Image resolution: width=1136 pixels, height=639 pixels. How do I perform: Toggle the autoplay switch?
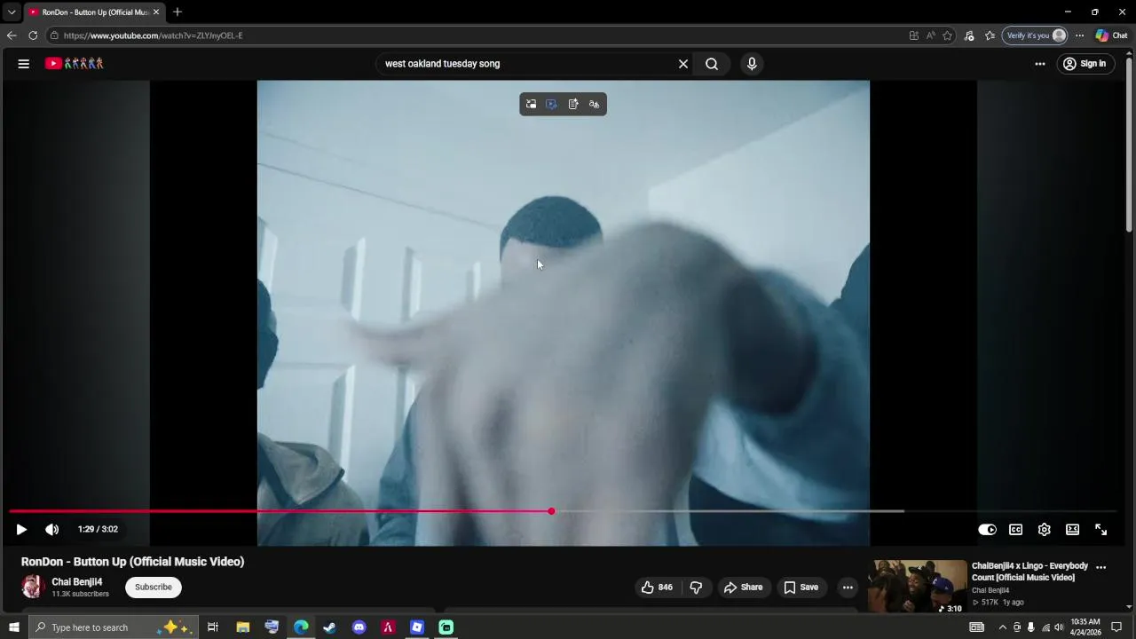click(x=987, y=529)
